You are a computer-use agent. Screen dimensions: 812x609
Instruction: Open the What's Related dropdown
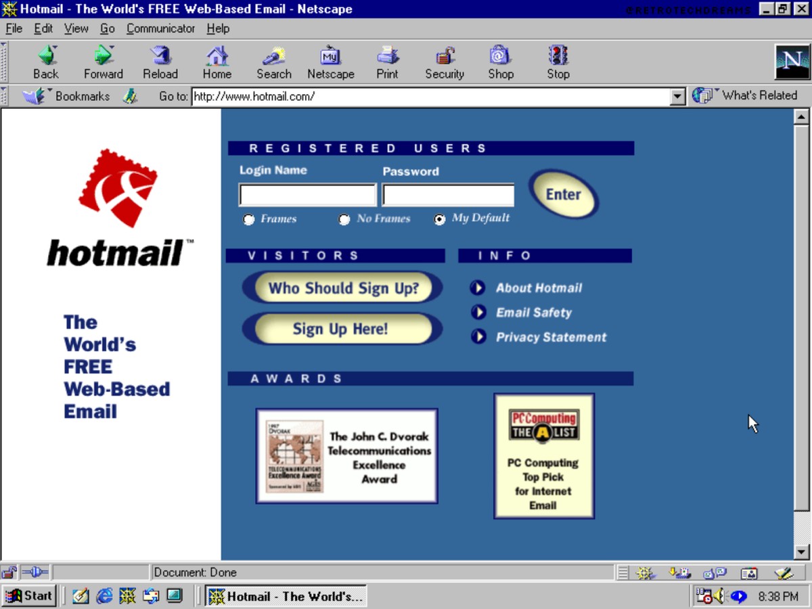pyautogui.click(x=744, y=95)
